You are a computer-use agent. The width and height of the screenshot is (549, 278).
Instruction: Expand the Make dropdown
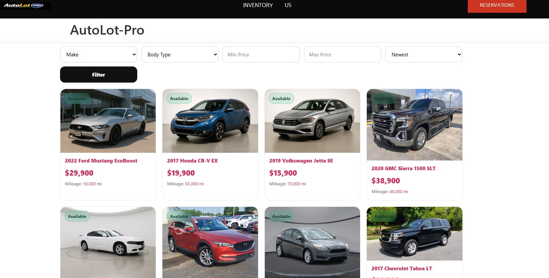(x=99, y=54)
